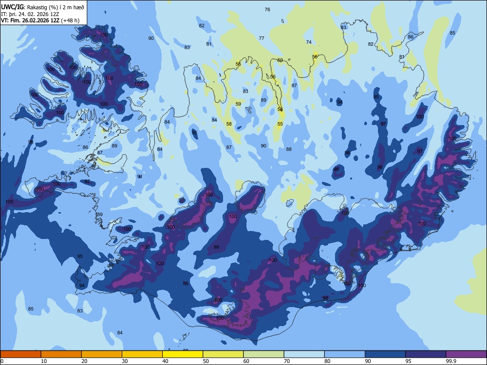The height and width of the screenshot is (365, 487).
Task: Select the dark blue 90–95 legend swatch
Action: pyautogui.click(x=385, y=354)
